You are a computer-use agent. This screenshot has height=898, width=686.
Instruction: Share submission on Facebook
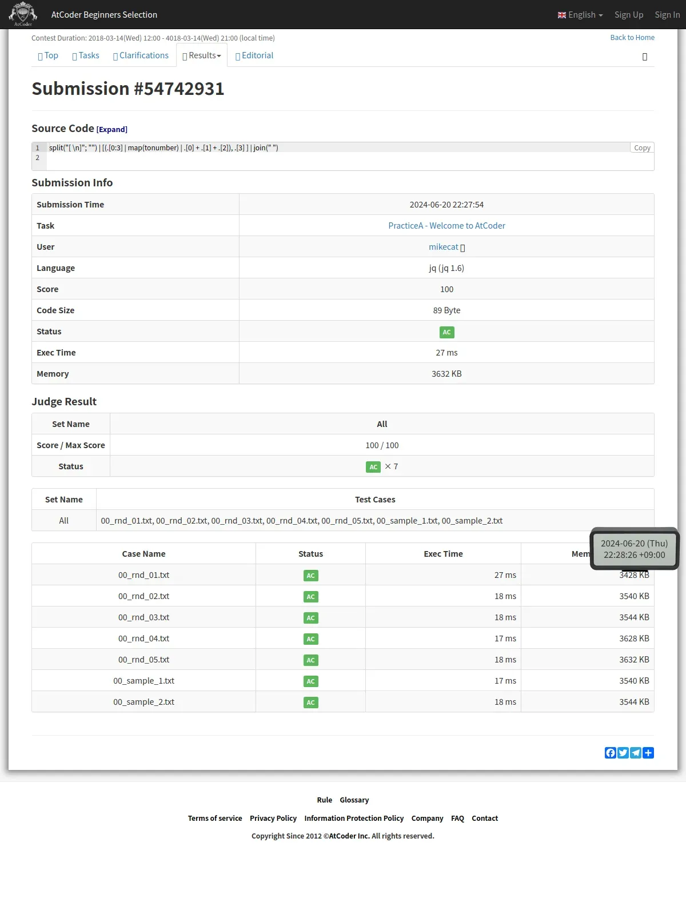tap(611, 753)
